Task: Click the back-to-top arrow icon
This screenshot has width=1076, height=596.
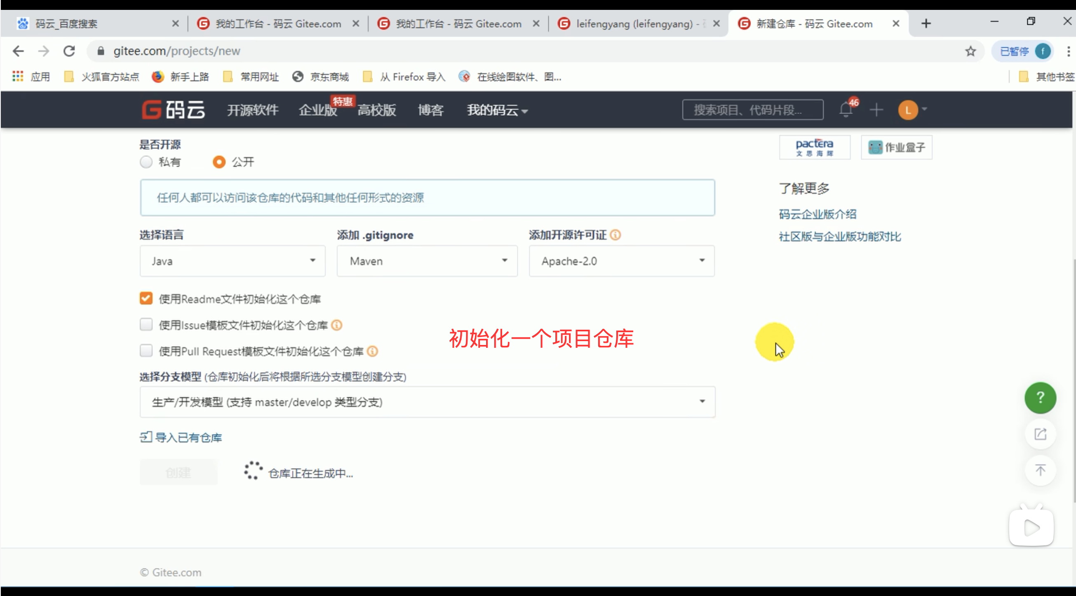Action: pos(1040,470)
